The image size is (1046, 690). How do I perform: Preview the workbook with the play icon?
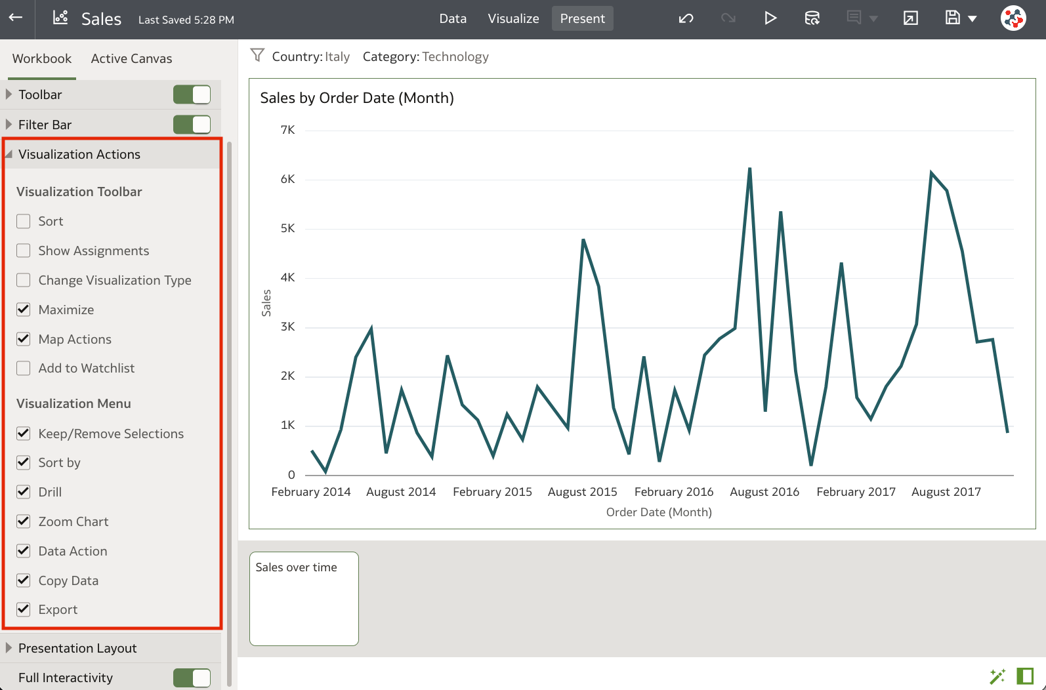tap(770, 18)
